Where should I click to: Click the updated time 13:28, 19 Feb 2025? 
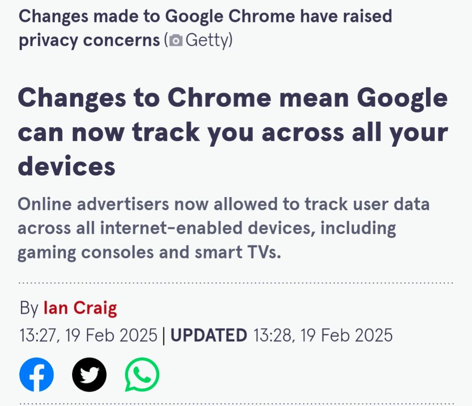(x=323, y=335)
